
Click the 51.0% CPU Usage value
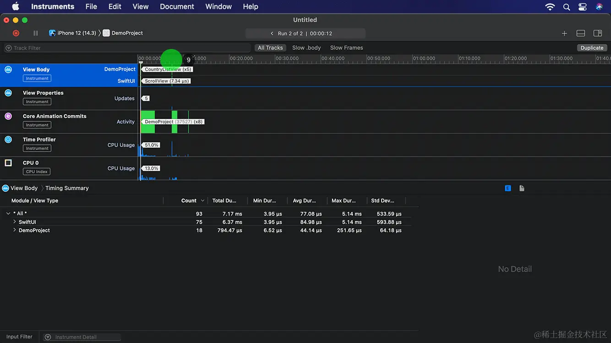point(152,145)
